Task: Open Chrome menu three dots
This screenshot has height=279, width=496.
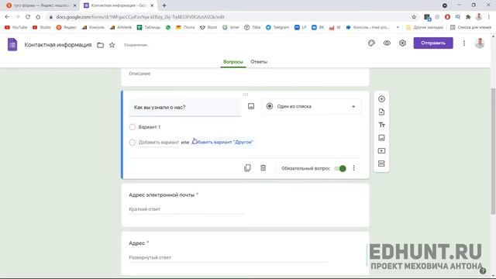Action: coord(489,17)
